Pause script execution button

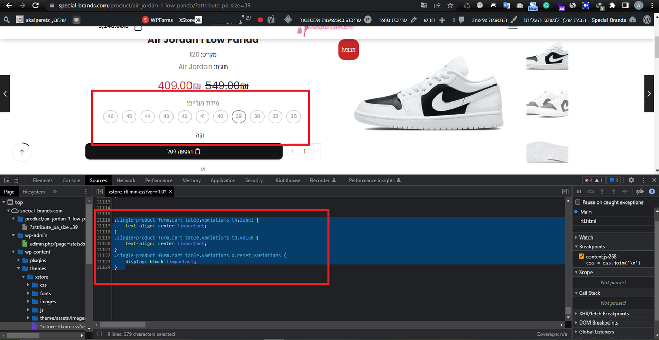579,191
